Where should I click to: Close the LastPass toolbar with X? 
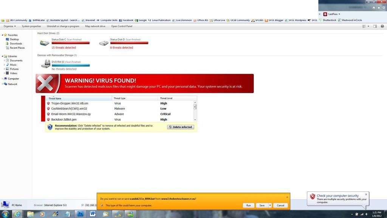pyautogui.click(x=320, y=14)
